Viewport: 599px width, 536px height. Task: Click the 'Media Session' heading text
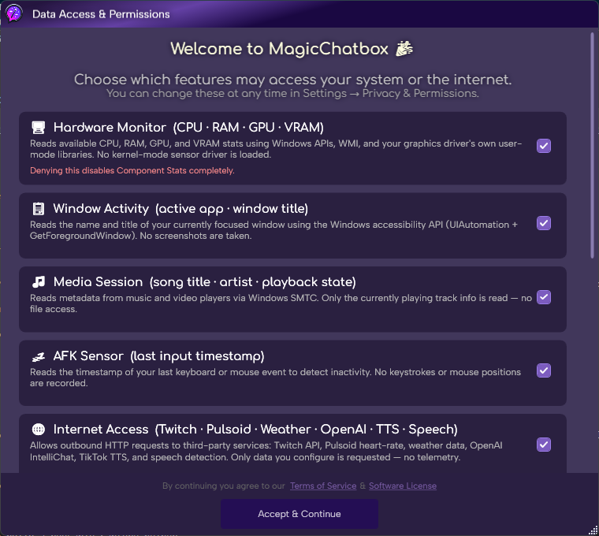[98, 282]
